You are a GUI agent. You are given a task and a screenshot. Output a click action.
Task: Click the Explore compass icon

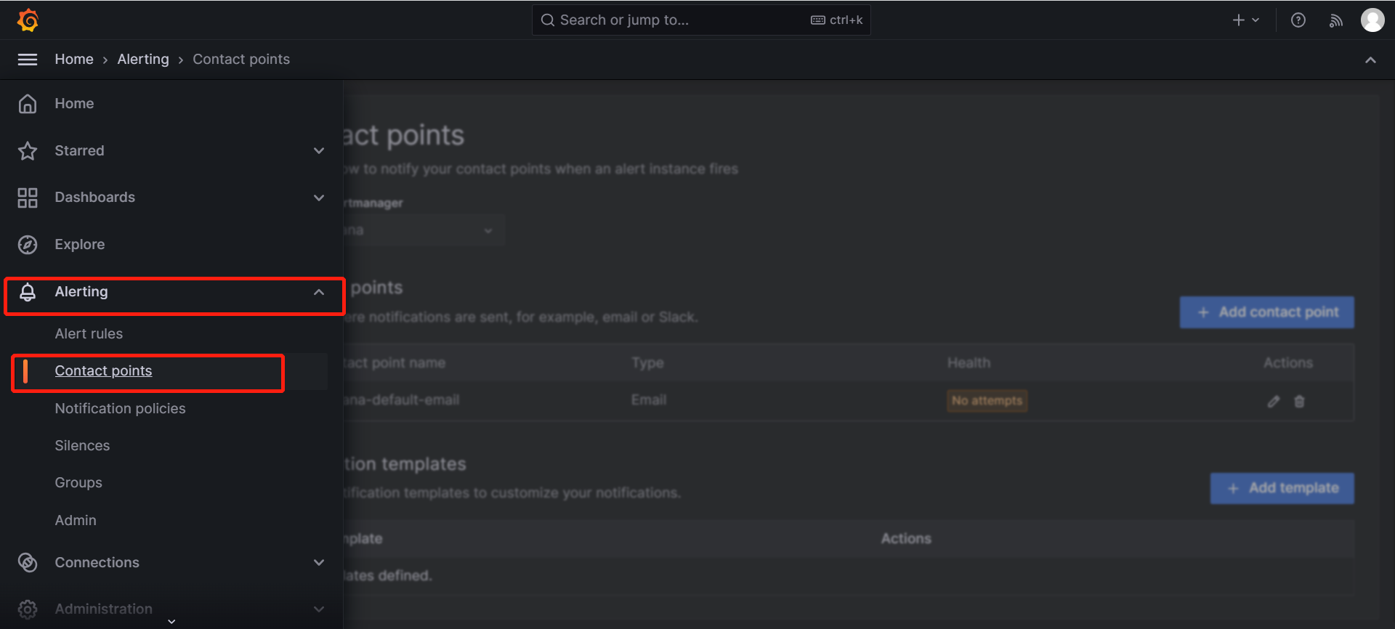coord(28,245)
